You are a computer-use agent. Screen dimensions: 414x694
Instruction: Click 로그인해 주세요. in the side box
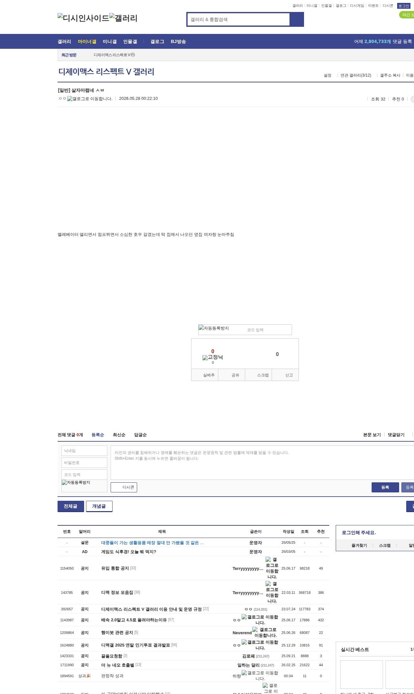(359, 533)
